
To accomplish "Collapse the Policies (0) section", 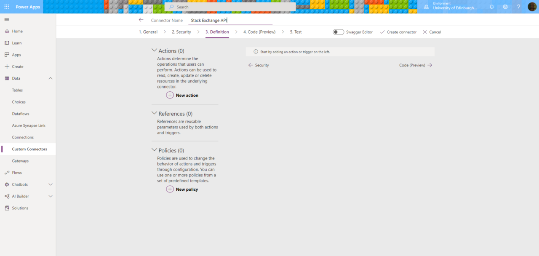I will pyautogui.click(x=154, y=150).
